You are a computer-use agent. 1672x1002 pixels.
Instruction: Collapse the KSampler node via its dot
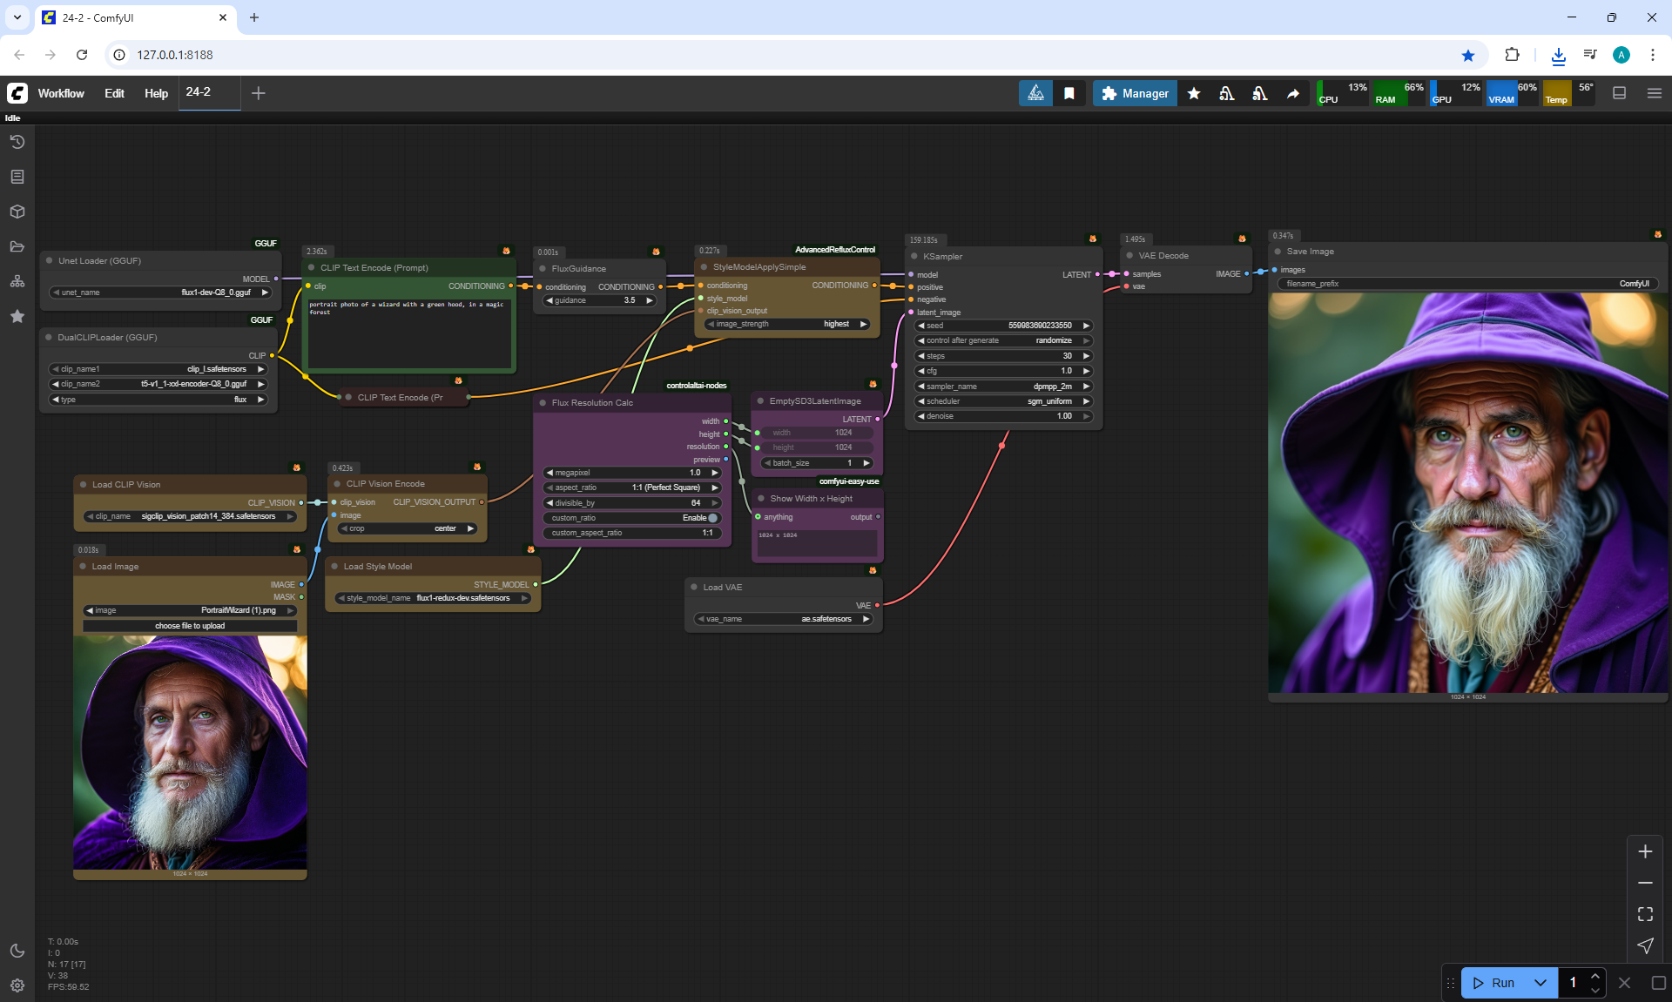click(914, 257)
